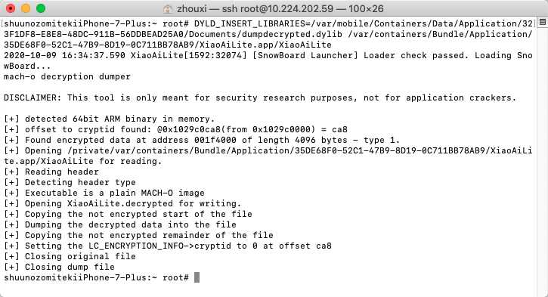The image size is (548, 297).
Task: Click the 'Closing dump file' line
Action: (60, 267)
